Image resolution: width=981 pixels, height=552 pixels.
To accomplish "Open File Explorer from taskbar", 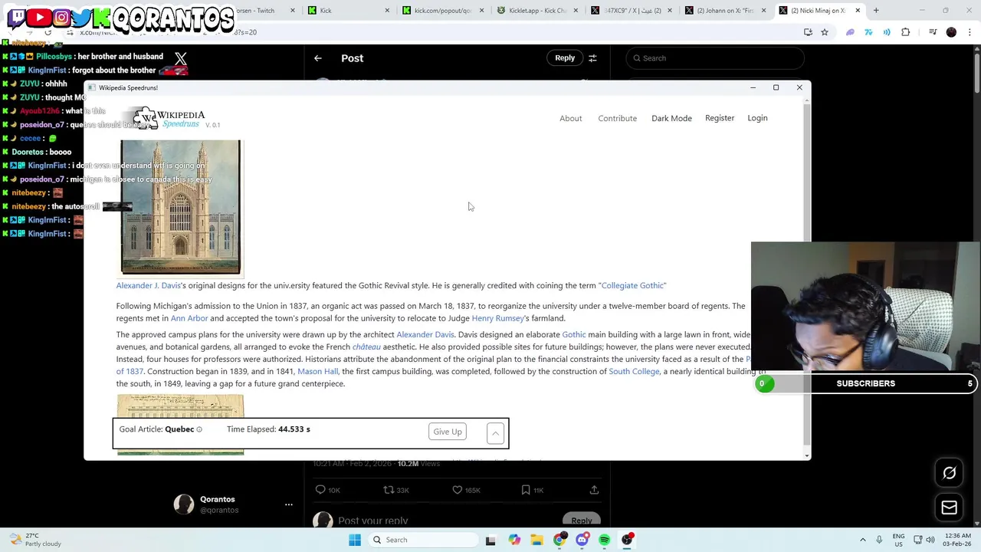I will coord(536,540).
